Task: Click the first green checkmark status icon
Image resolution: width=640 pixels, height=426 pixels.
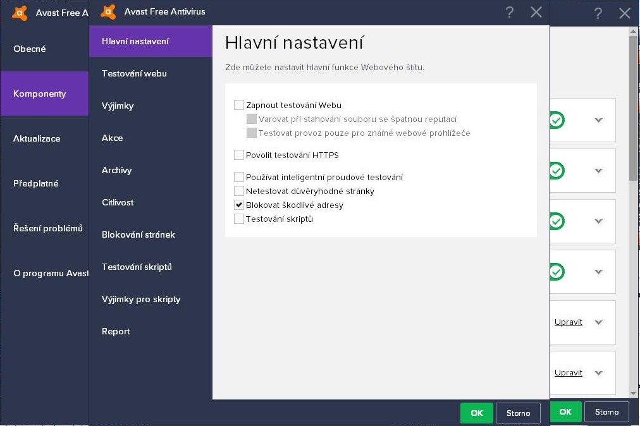Action: coord(557,120)
